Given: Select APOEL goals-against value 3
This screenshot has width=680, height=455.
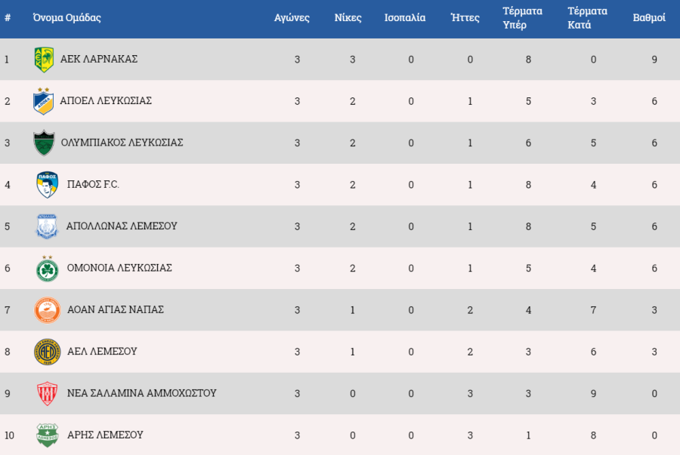Looking at the screenshot, I should coord(593,101).
